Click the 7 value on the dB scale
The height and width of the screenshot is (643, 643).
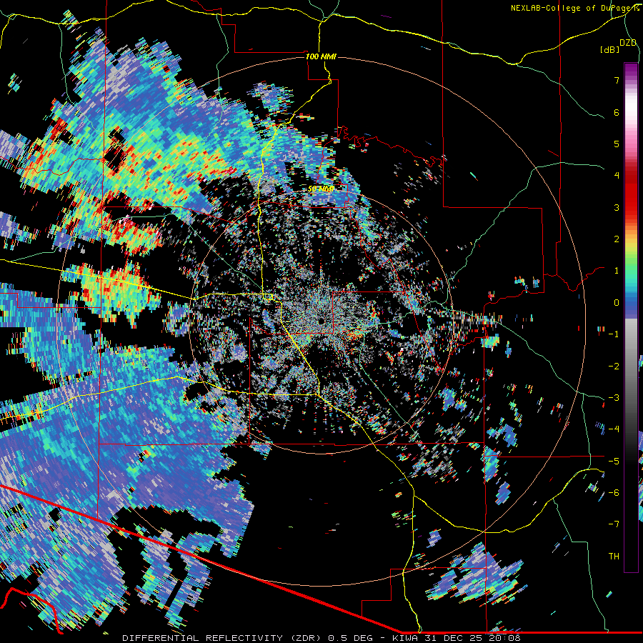617,80
